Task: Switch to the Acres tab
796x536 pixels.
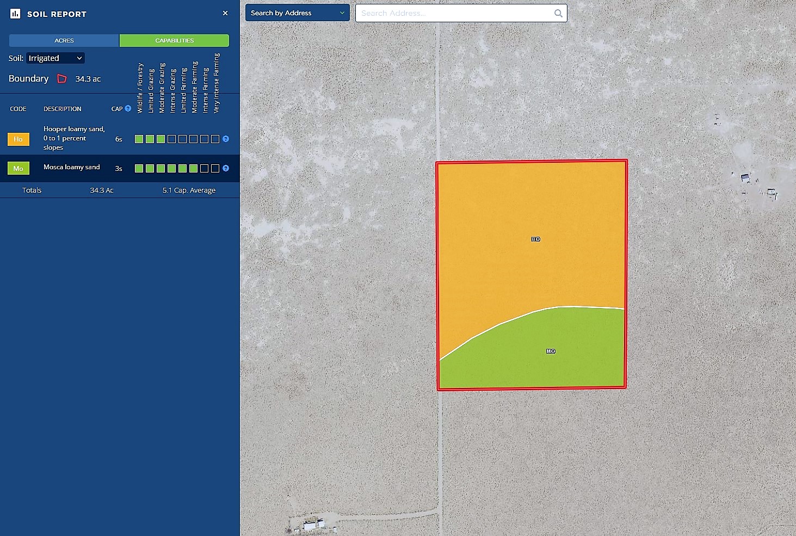Action: (x=64, y=41)
